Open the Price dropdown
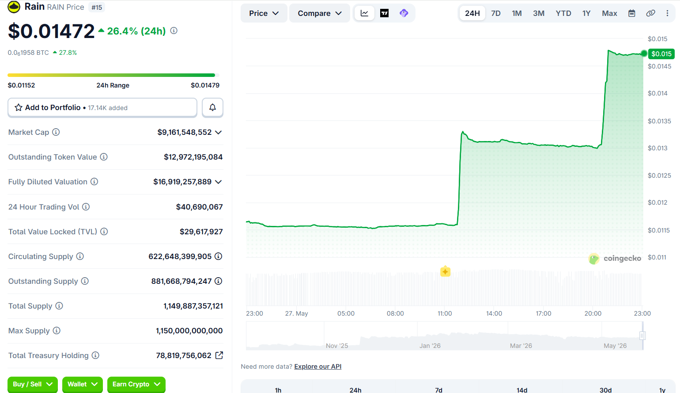Image resolution: width=680 pixels, height=393 pixels. pos(264,13)
